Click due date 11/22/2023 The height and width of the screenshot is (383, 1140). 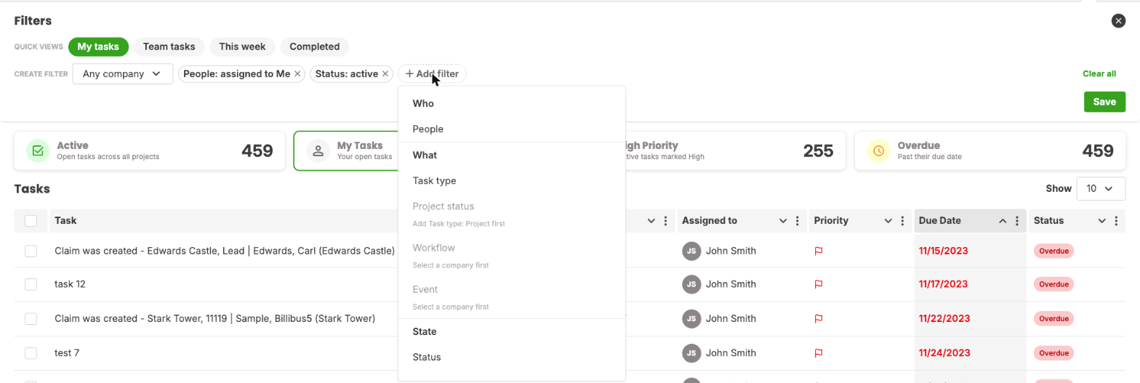pyautogui.click(x=944, y=318)
